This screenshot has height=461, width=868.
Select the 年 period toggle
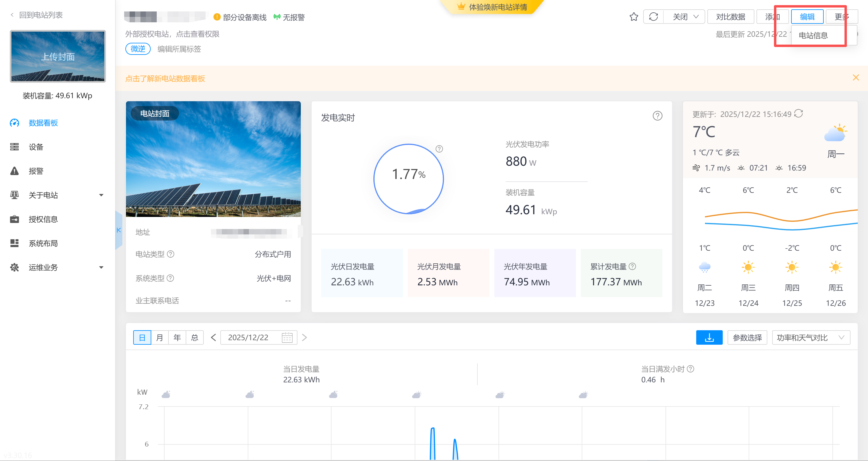click(177, 337)
